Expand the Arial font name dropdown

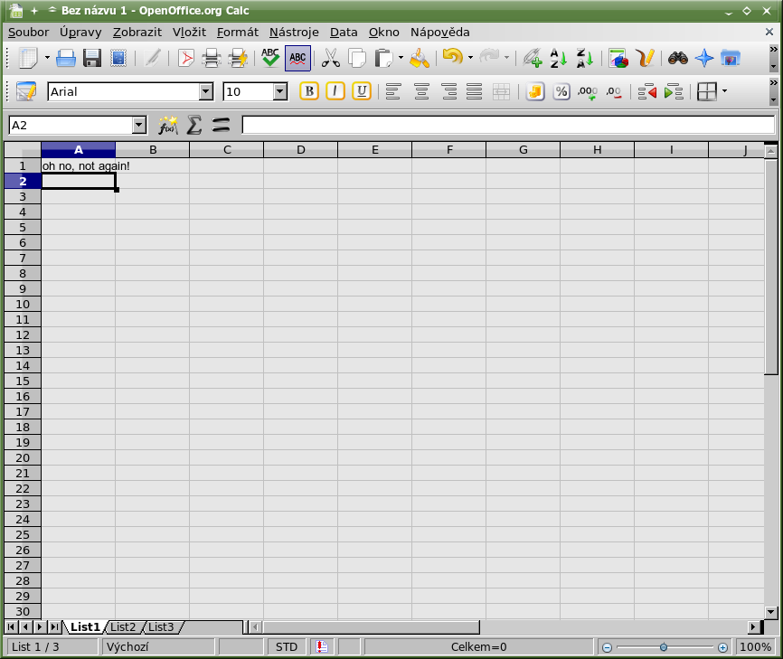point(206,92)
